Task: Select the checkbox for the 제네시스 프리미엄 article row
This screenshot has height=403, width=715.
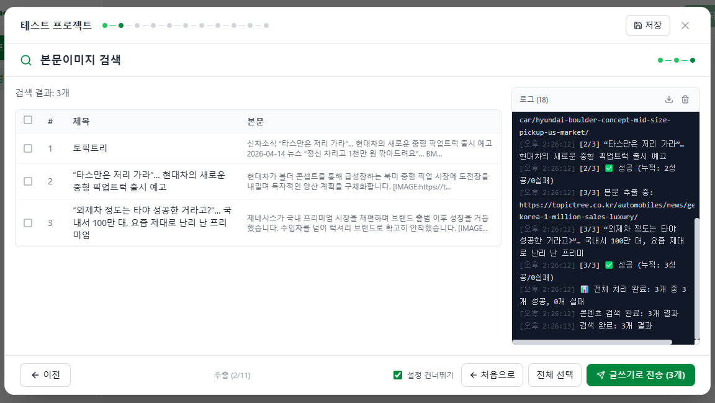Action: (x=27, y=222)
